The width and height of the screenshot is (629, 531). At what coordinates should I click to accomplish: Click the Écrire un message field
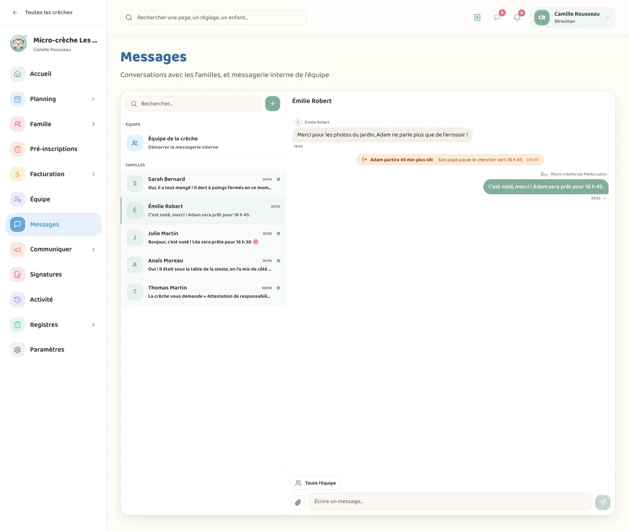pos(451,501)
